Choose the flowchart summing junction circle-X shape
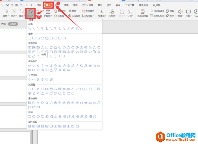Image resolution: width=198 pixels, height=144 pixels. click(x=99, y=89)
